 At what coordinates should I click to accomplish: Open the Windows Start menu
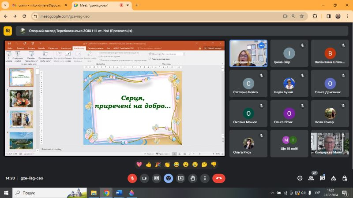[x=6, y=193]
